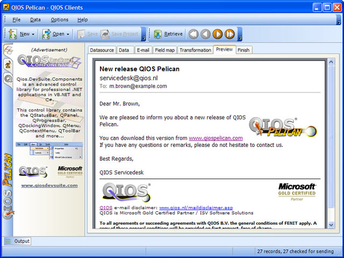Screen dimensions: 344x258
Task: Click the 'QIOS Servicedesk' signature
Action: 121,173
